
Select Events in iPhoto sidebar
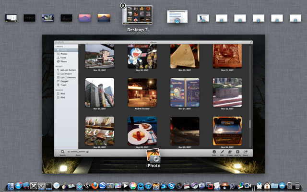pos(66,50)
